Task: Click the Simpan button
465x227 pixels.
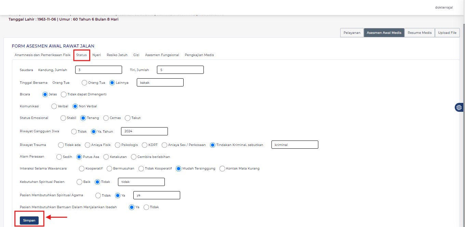Action: pyautogui.click(x=29, y=221)
